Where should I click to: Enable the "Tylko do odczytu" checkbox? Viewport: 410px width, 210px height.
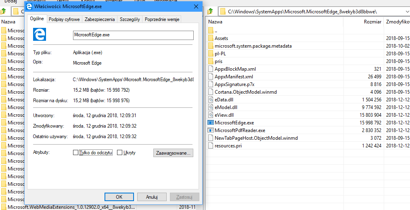[75, 153]
